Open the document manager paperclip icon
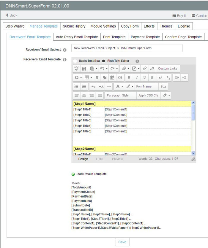This screenshot has width=208, height=248. (x=124, y=69)
